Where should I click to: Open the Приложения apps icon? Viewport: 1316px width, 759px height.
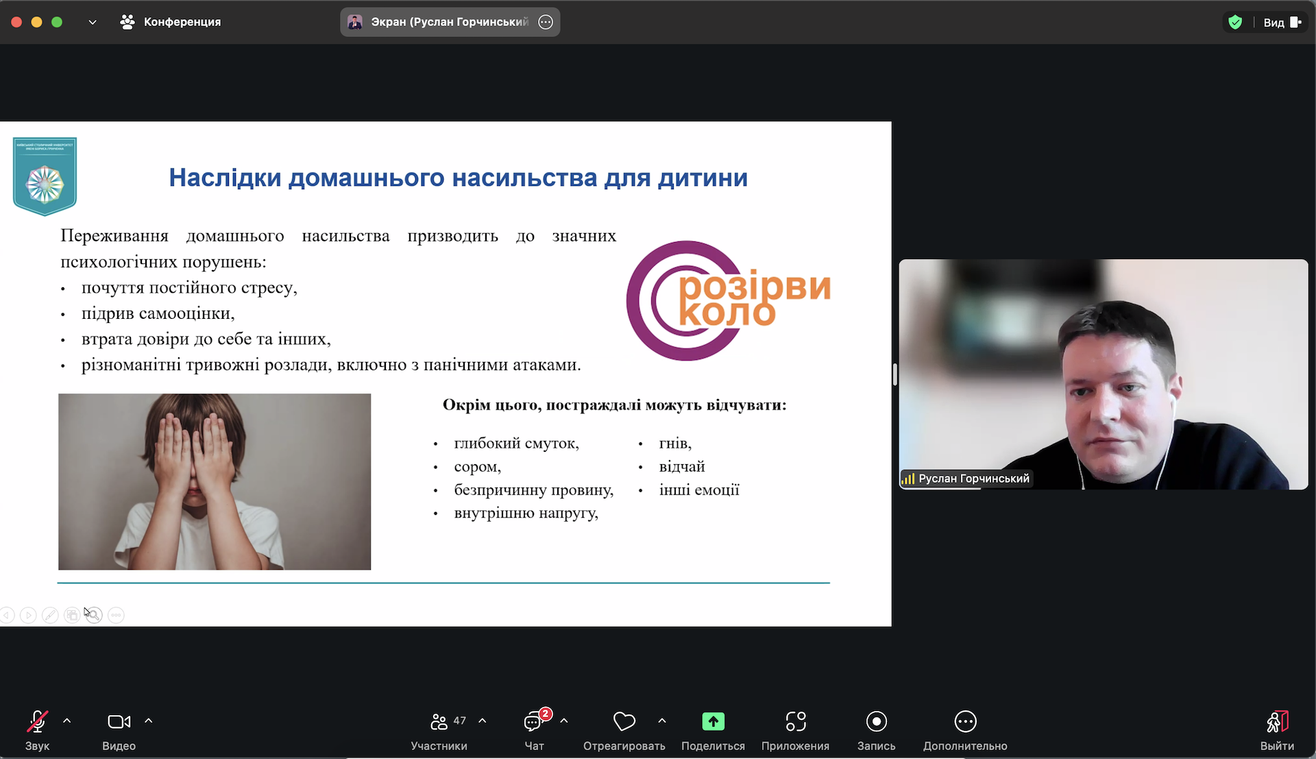(795, 722)
